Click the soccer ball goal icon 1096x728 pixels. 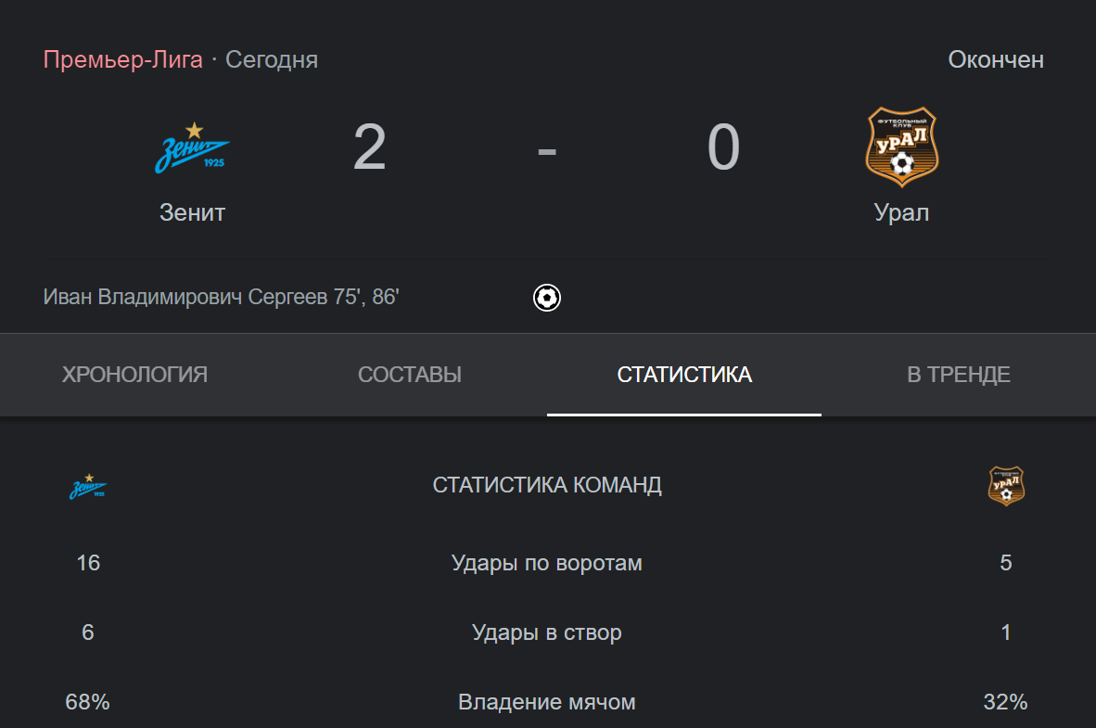(546, 298)
